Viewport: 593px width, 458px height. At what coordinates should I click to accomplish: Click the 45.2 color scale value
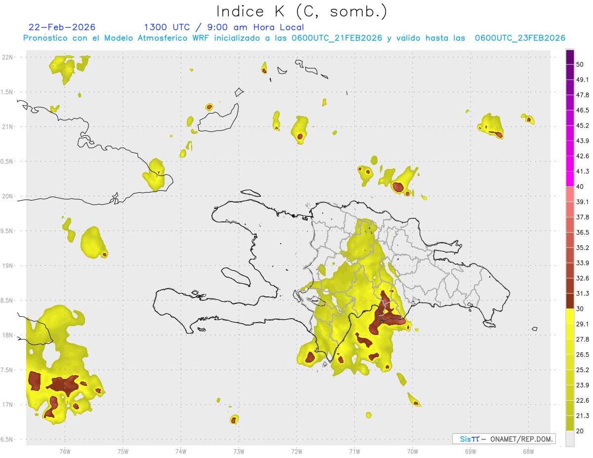[x=583, y=125]
